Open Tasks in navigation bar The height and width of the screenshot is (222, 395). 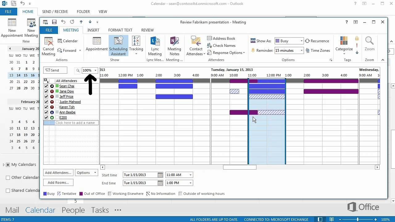coord(100,210)
